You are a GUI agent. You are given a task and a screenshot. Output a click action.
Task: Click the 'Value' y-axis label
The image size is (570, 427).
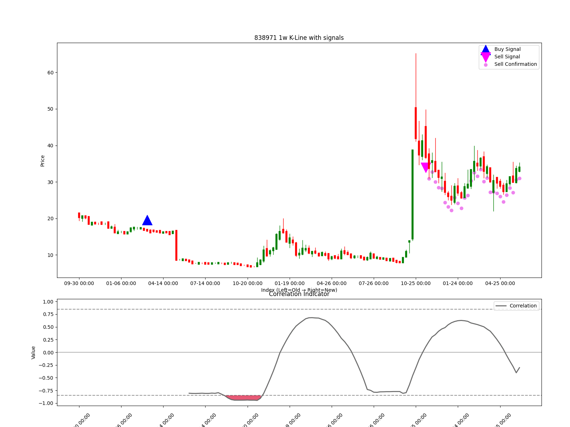33,352
